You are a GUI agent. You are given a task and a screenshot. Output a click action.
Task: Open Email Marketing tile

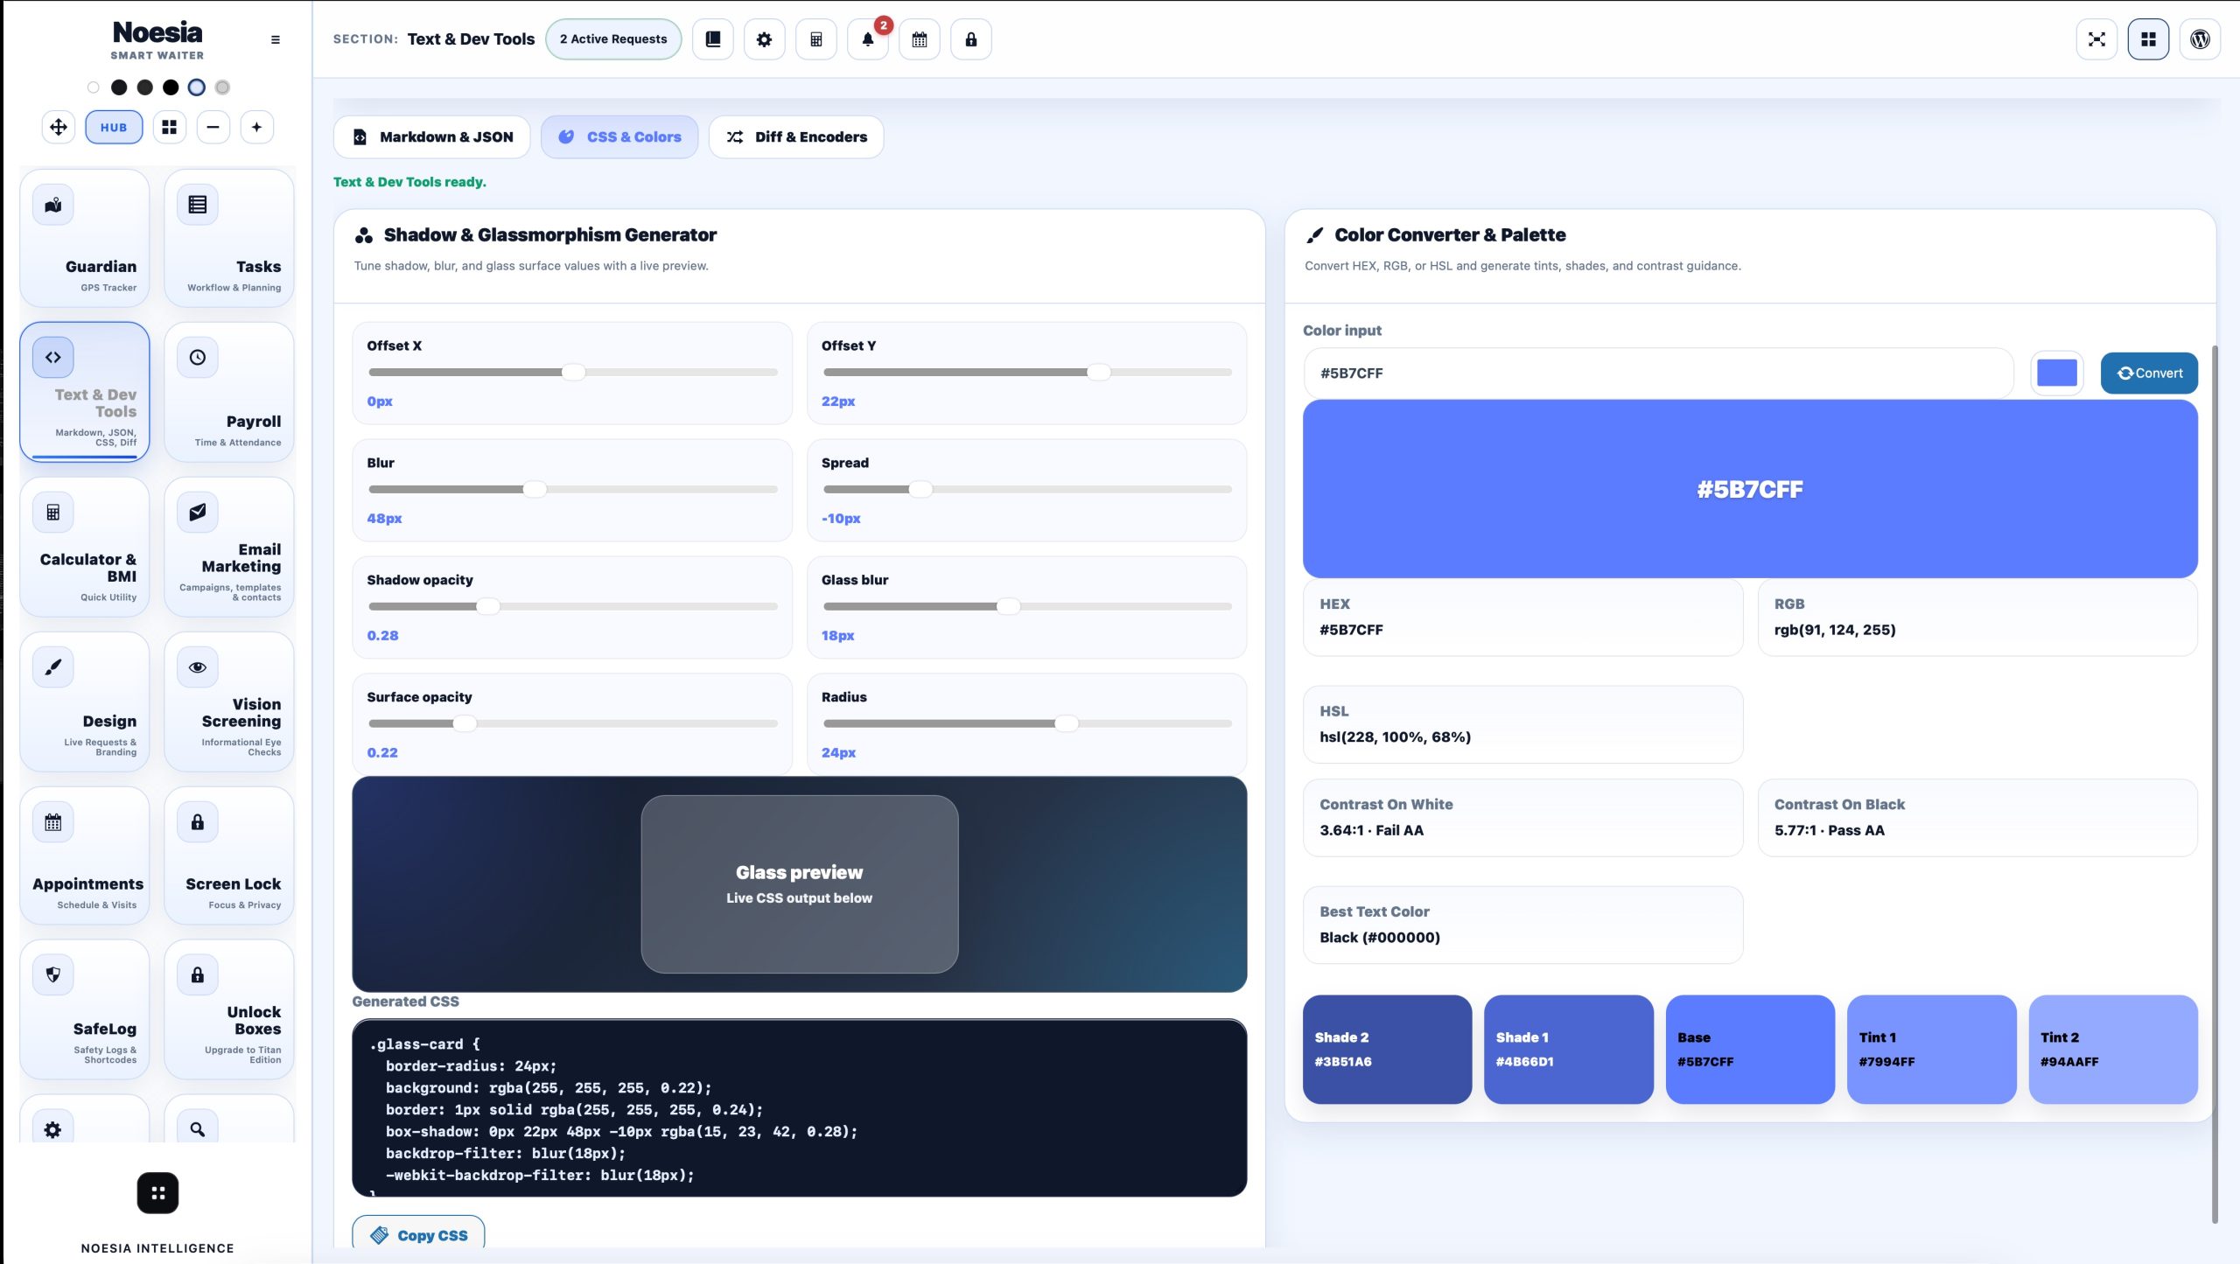[x=229, y=547]
